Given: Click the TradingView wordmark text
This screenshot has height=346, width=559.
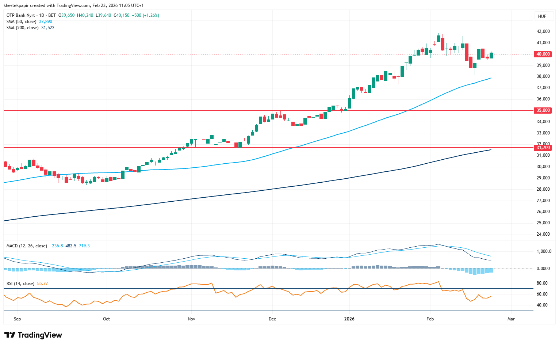Looking at the screenshot, I should coord(40,335).
